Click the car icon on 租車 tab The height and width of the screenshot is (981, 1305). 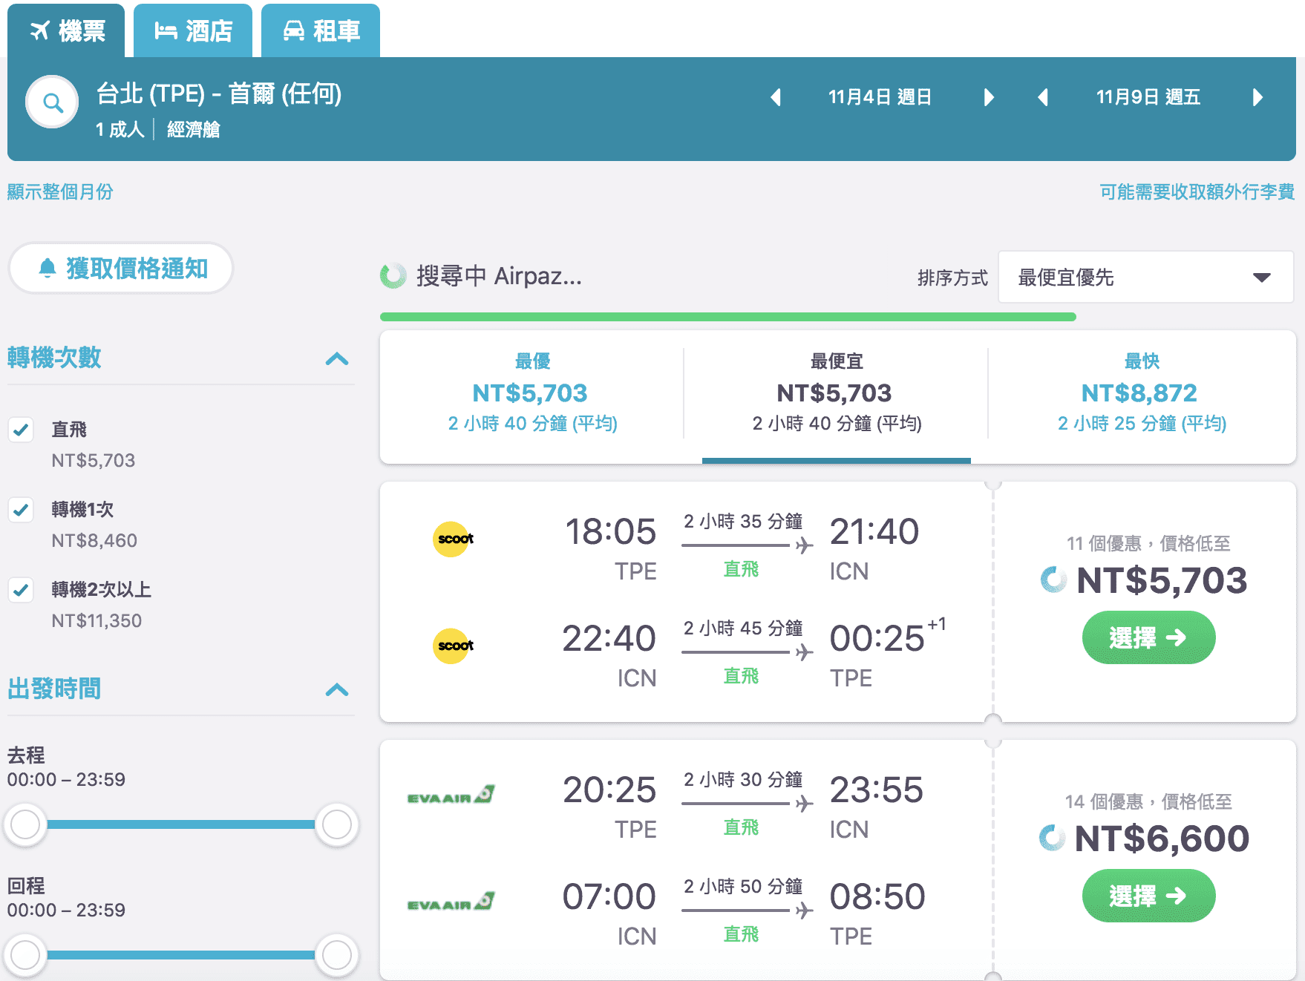295,30
